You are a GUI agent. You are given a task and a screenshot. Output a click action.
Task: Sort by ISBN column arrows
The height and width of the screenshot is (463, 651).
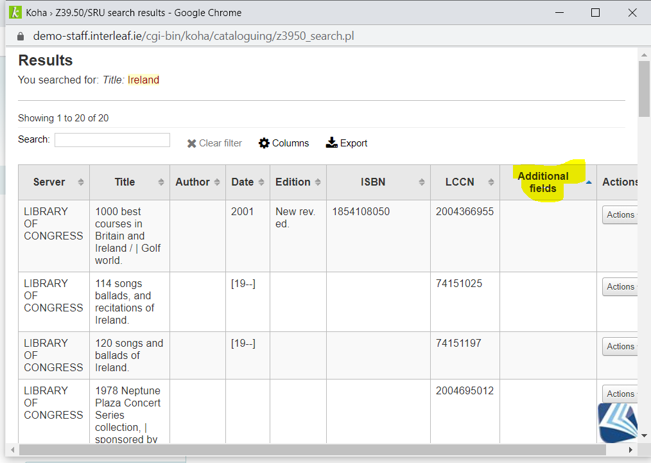tap(421, 182)
